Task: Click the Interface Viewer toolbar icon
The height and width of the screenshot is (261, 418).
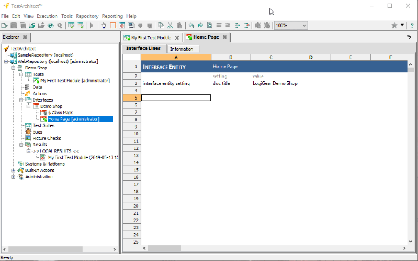Action: [122, 25]
